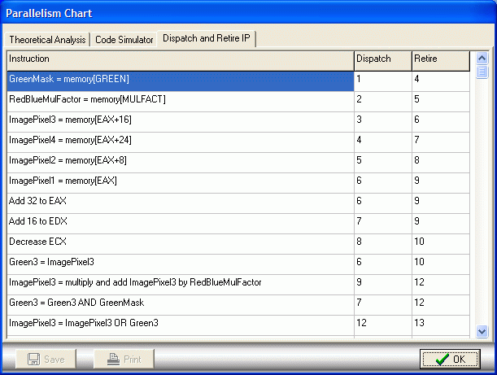Click the Save button with floppy icon
497x375 pixels.
pos(46,359)
